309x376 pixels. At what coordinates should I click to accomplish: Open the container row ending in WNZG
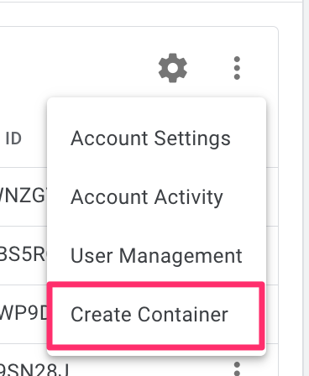click(23, 196)
